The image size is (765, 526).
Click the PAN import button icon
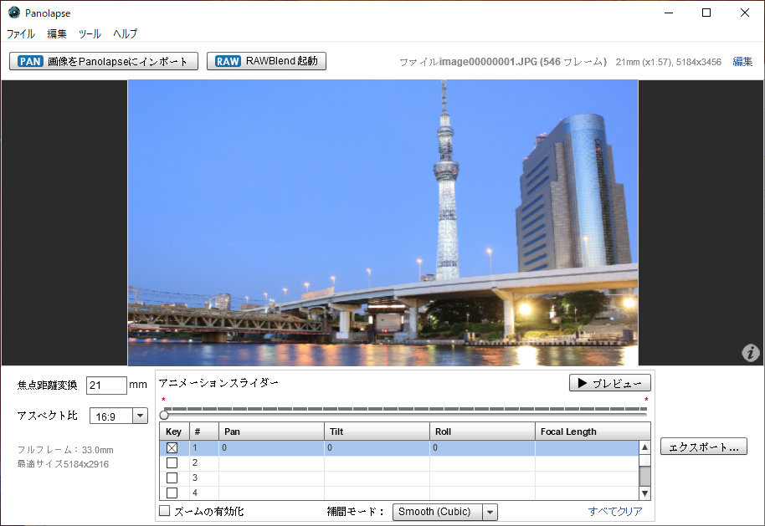point(30,61)
